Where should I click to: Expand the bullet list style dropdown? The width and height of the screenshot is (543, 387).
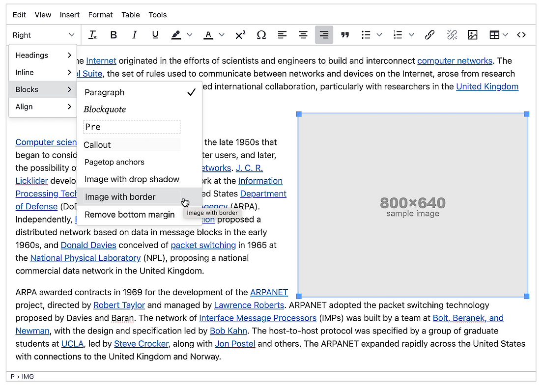click(379, 35)
